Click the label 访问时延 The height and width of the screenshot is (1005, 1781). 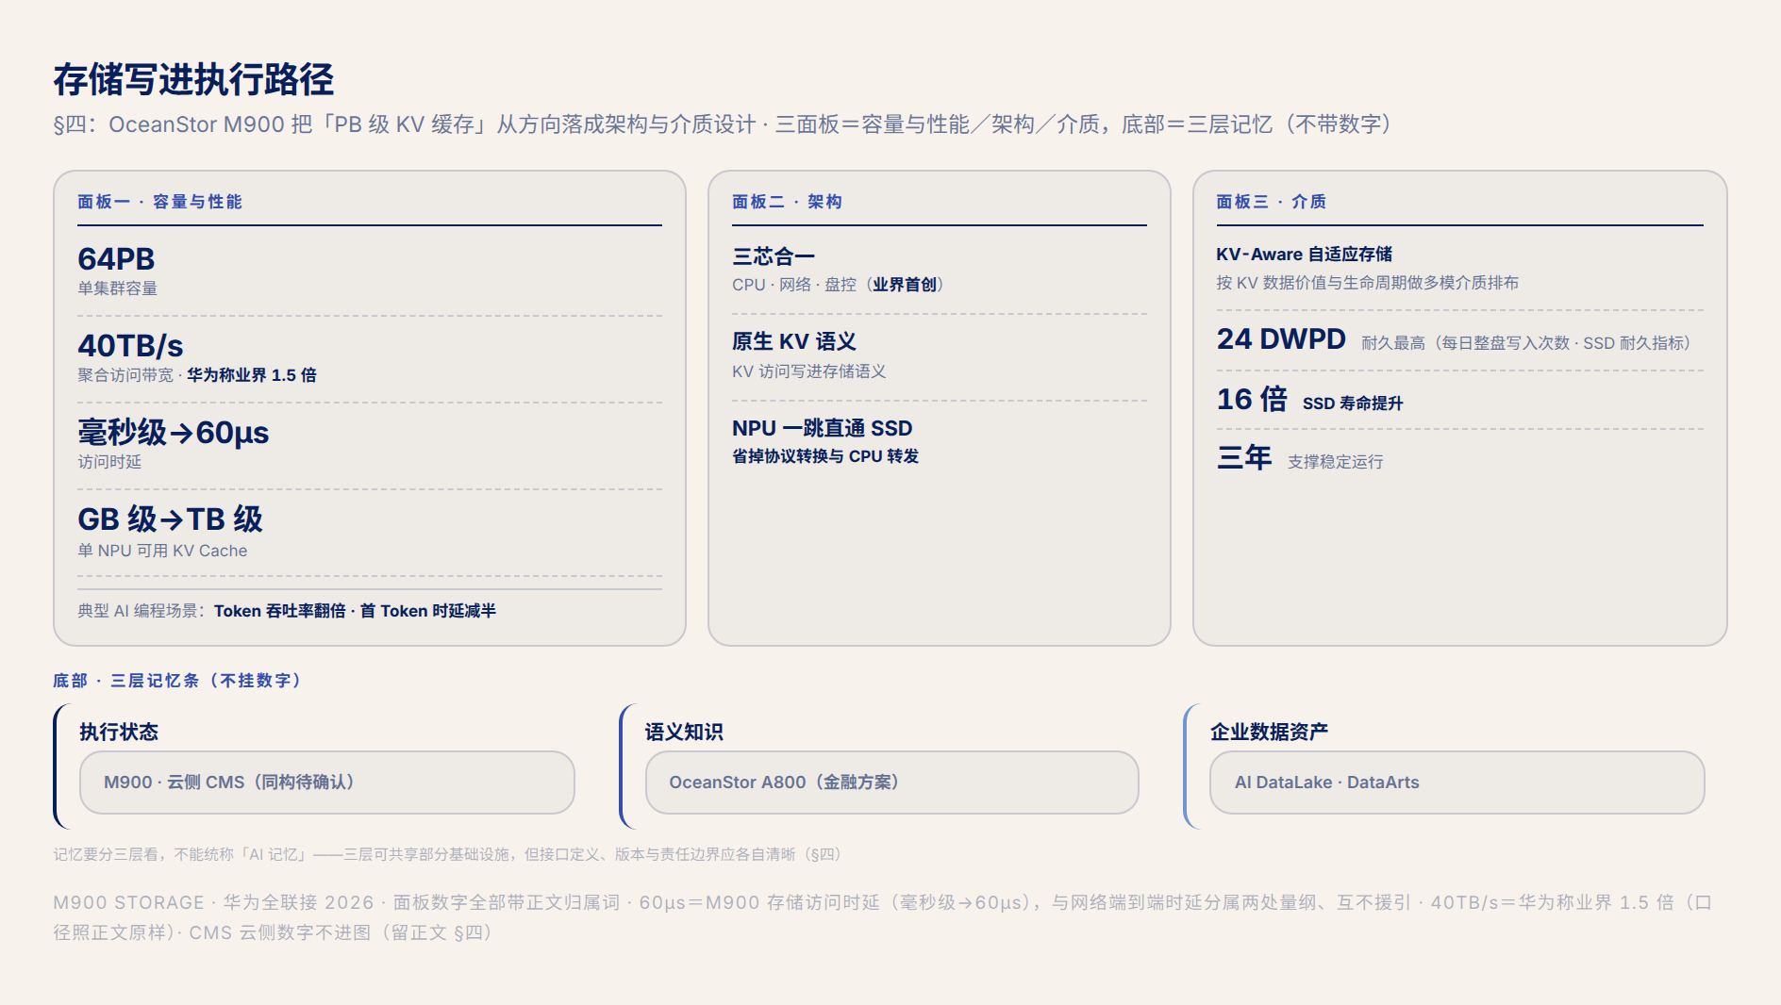click(x=109, y=462)
